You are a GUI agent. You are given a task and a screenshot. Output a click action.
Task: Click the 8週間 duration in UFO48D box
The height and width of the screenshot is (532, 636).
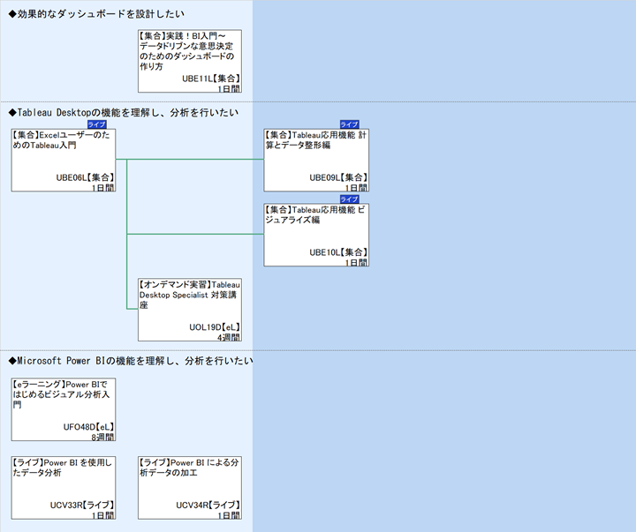102,438
